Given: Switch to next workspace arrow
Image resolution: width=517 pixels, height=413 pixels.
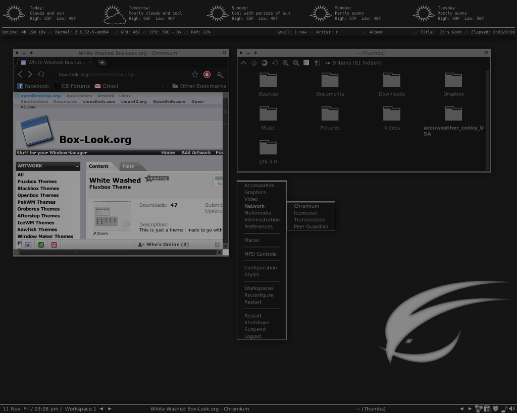Looking at the screenshot, I should 110,409.
